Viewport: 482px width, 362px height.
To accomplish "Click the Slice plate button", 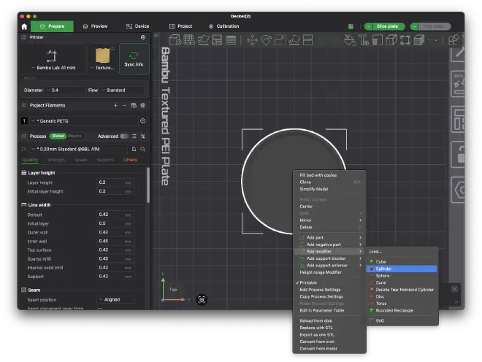I will 387,26.
